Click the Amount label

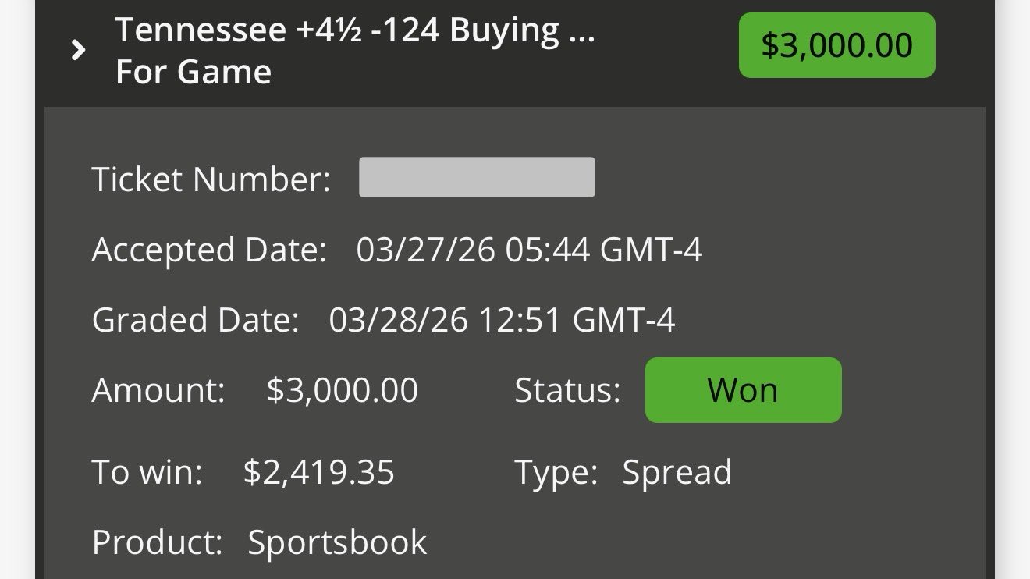point(158,390)
